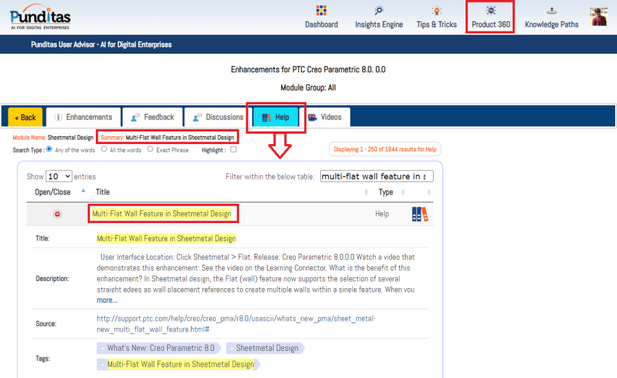This screenshot has height=378, width=617.
Task: Select 'Exact Phrase' search type
Action: [150, 150]
